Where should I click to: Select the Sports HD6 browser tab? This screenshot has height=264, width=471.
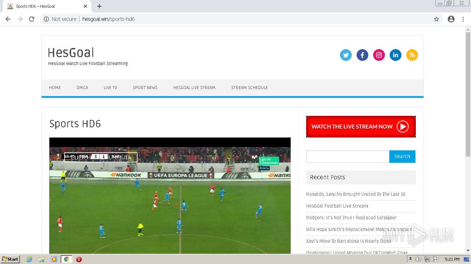pos(47,6)
